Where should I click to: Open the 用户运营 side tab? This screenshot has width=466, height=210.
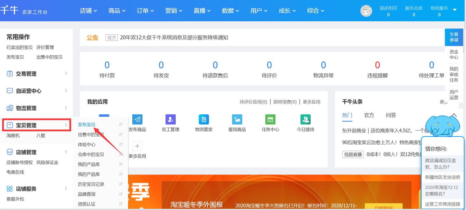(454, 95)
